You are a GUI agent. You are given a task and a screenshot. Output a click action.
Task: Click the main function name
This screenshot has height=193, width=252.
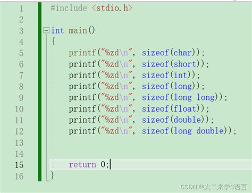click(x=78, y=30)
